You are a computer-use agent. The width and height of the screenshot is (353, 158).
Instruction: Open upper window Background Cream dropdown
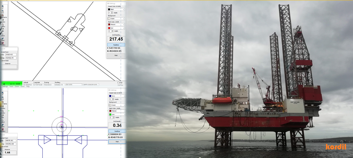point(116,18)
